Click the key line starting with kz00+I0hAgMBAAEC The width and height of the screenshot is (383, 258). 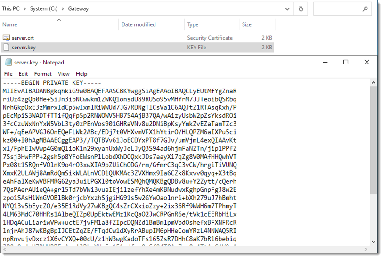coord(120,140)
